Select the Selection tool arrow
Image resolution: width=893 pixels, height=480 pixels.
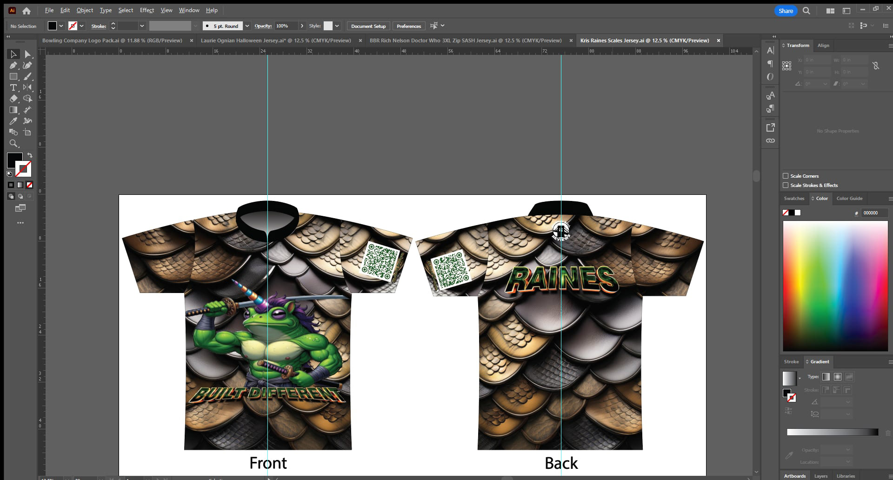(x=13, y=54)
